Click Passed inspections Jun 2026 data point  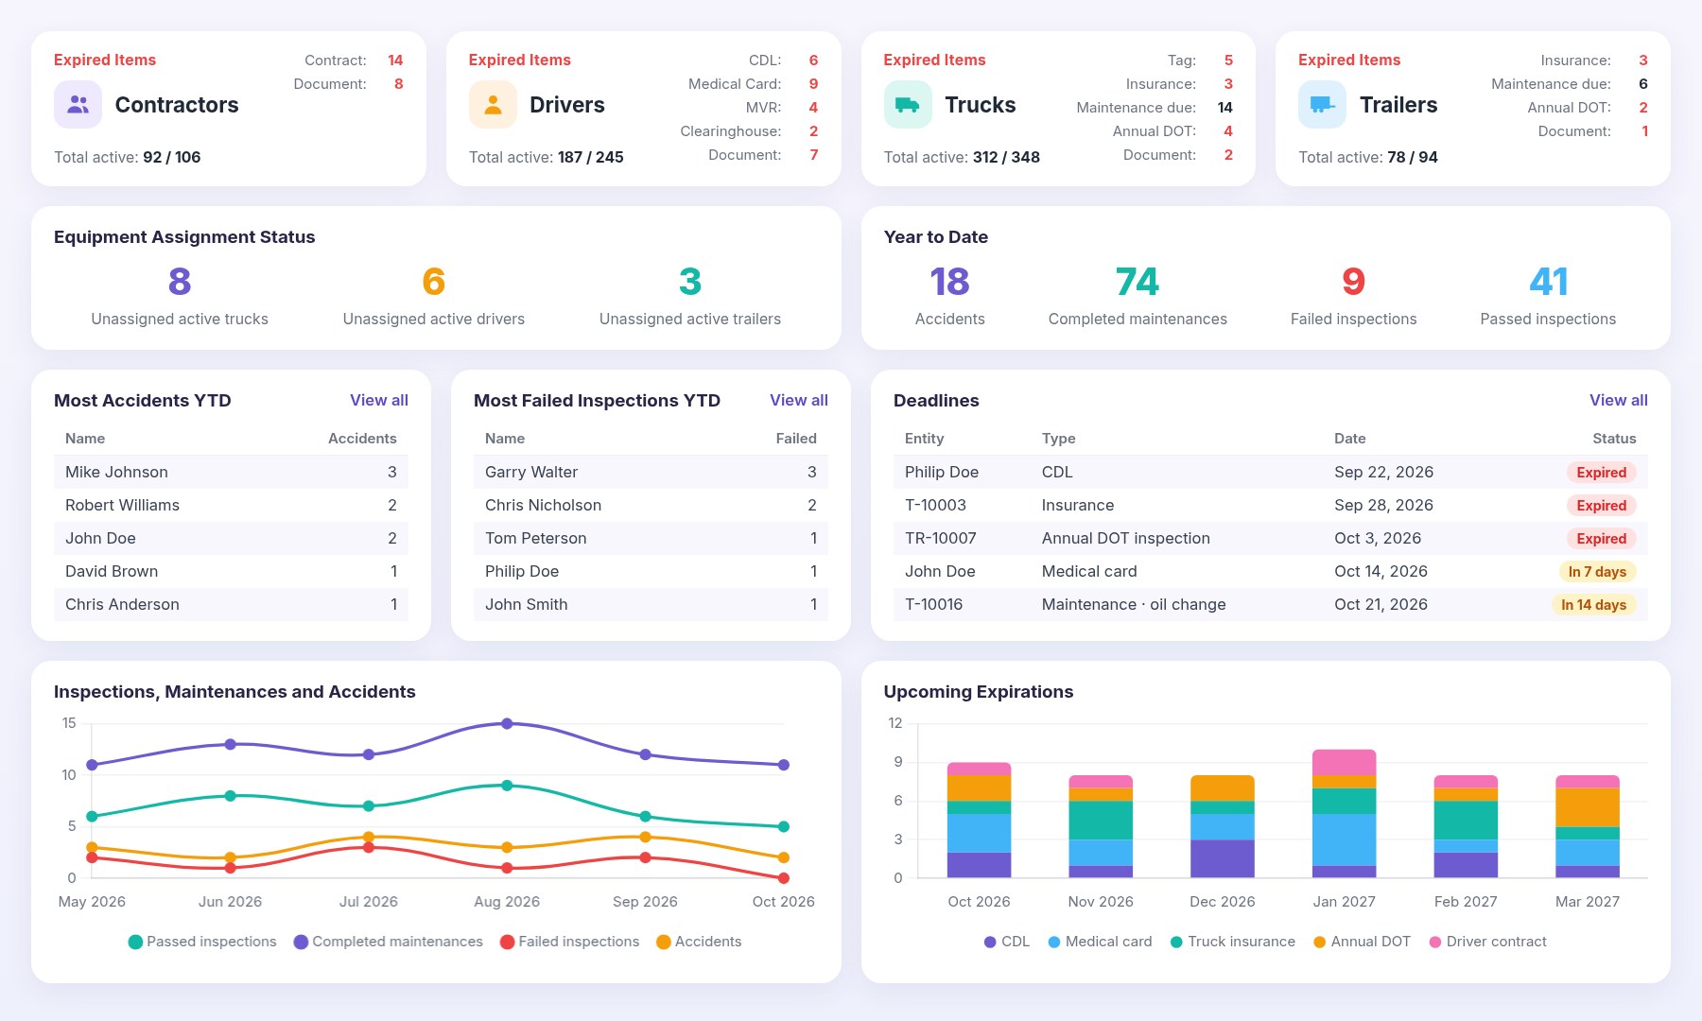(230, 796)
